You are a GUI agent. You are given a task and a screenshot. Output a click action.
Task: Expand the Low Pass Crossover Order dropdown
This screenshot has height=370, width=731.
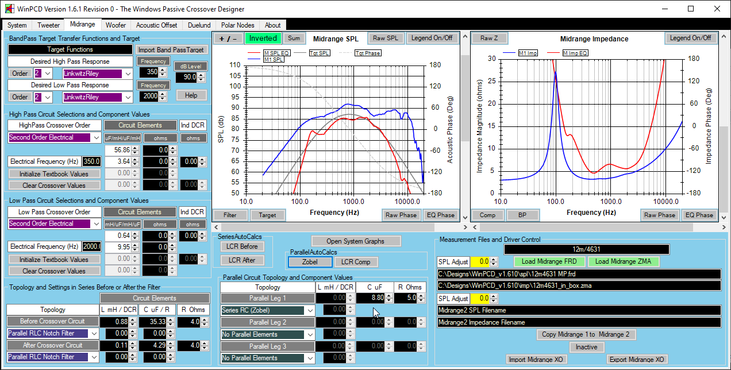tap(95, 224)
